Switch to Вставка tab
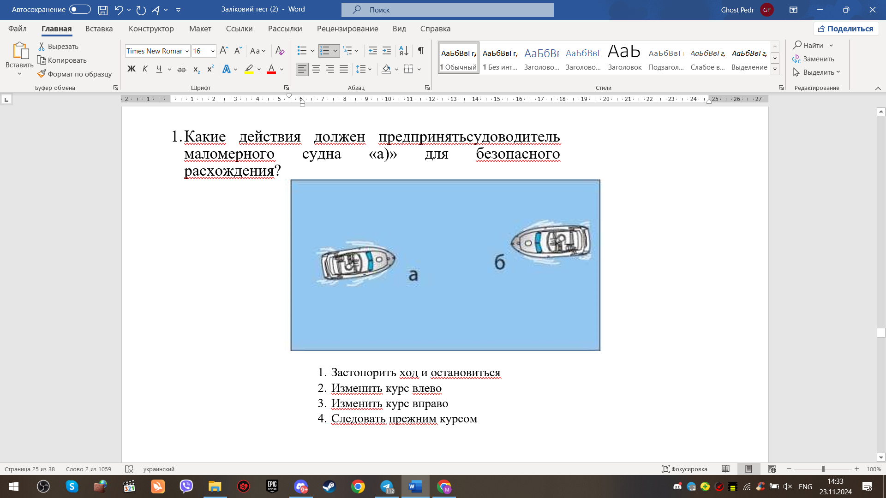This screenshot has height=498, width=886. (x=99, y=29)
